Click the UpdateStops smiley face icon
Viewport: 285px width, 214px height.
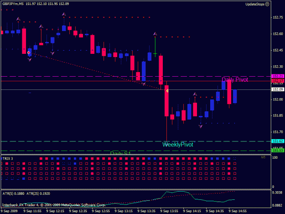(267, 4)
